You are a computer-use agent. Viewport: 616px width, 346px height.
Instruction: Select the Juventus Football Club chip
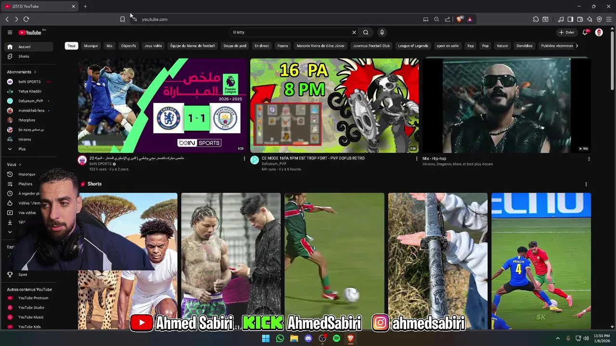[x=371, y=46]
